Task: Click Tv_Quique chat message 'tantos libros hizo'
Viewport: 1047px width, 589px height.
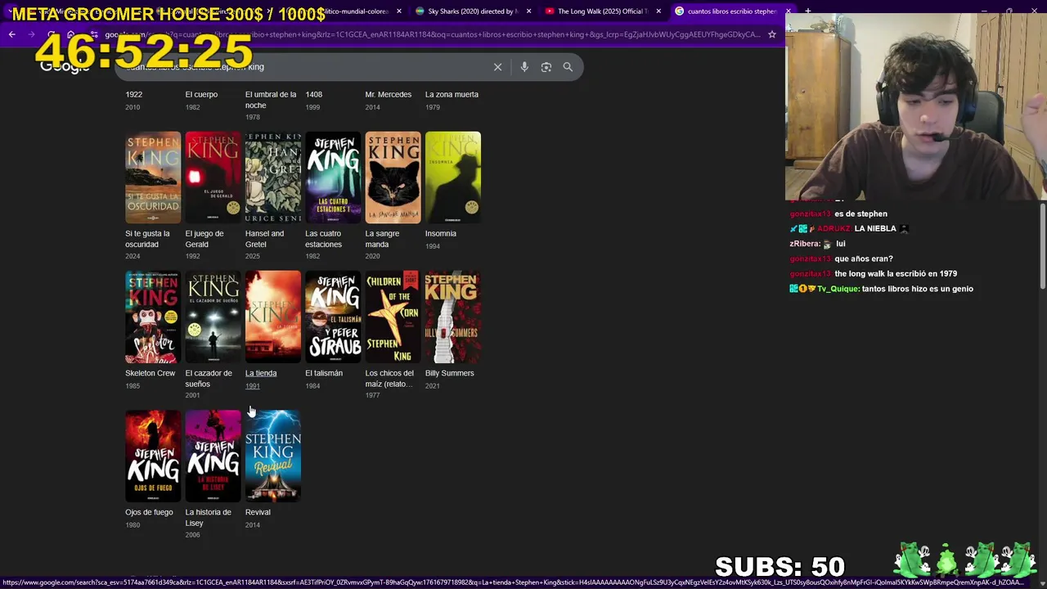Action: tap(882, 289)
